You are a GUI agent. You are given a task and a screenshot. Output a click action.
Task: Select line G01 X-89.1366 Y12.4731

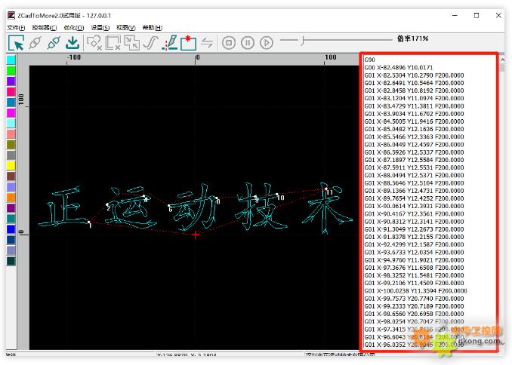[x=414, y=191]
